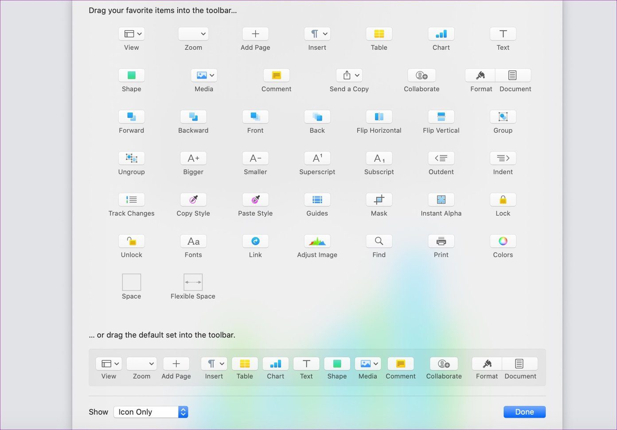Click the Print icon

click(441, 241)
